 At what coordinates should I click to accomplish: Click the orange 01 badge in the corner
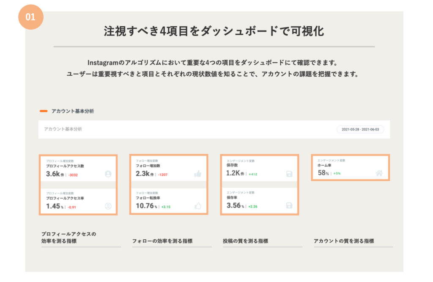(32, 17)
